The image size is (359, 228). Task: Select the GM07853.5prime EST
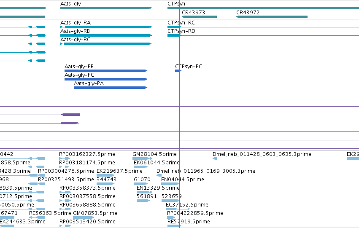84,218
